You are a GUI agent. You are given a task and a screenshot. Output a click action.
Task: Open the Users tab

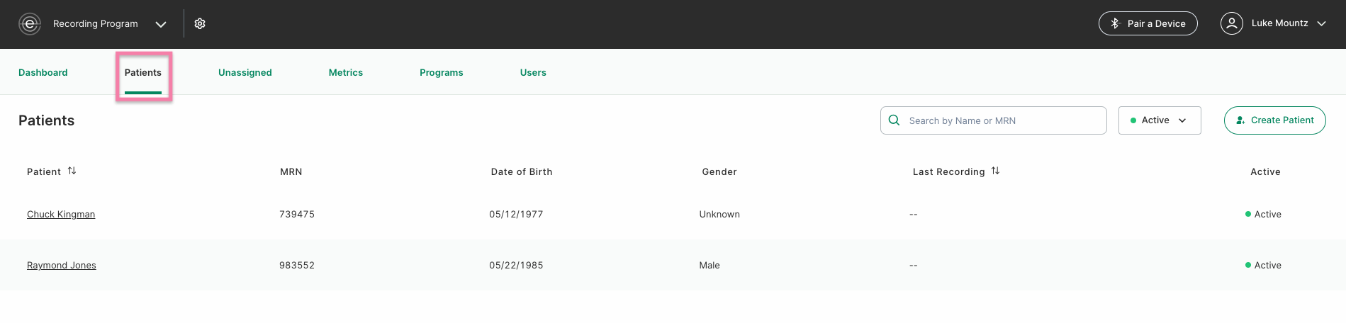click(x=533, y=73)
